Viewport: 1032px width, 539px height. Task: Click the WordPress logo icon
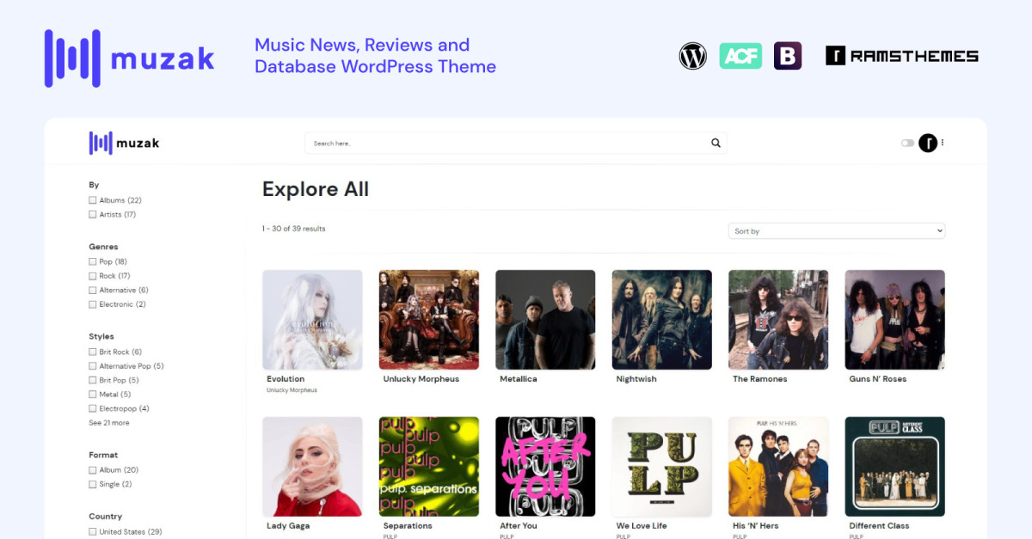click(x=692, y=56)
